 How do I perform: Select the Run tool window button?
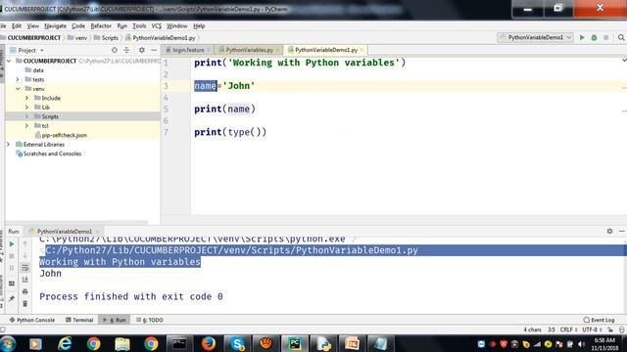point(115,320)
